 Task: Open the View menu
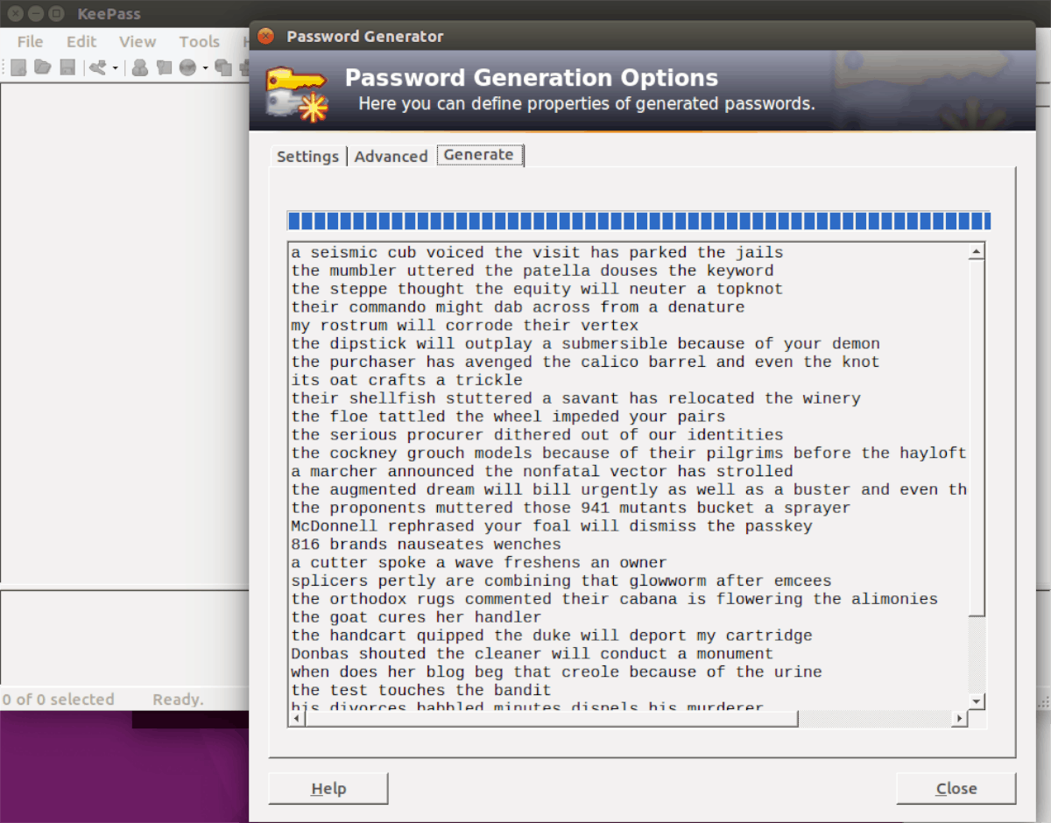click(x=138, y=41)
